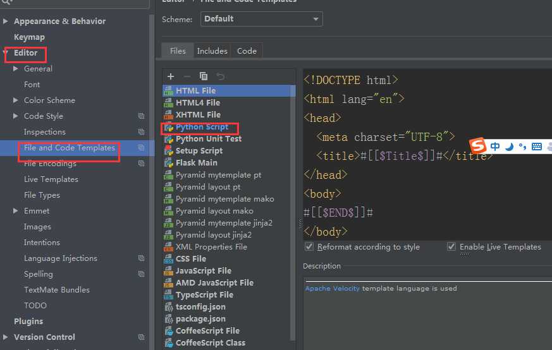Click Sogou toolbar soft keyboard icon
This screenshot has height=350, width=552.
[537, 147]
